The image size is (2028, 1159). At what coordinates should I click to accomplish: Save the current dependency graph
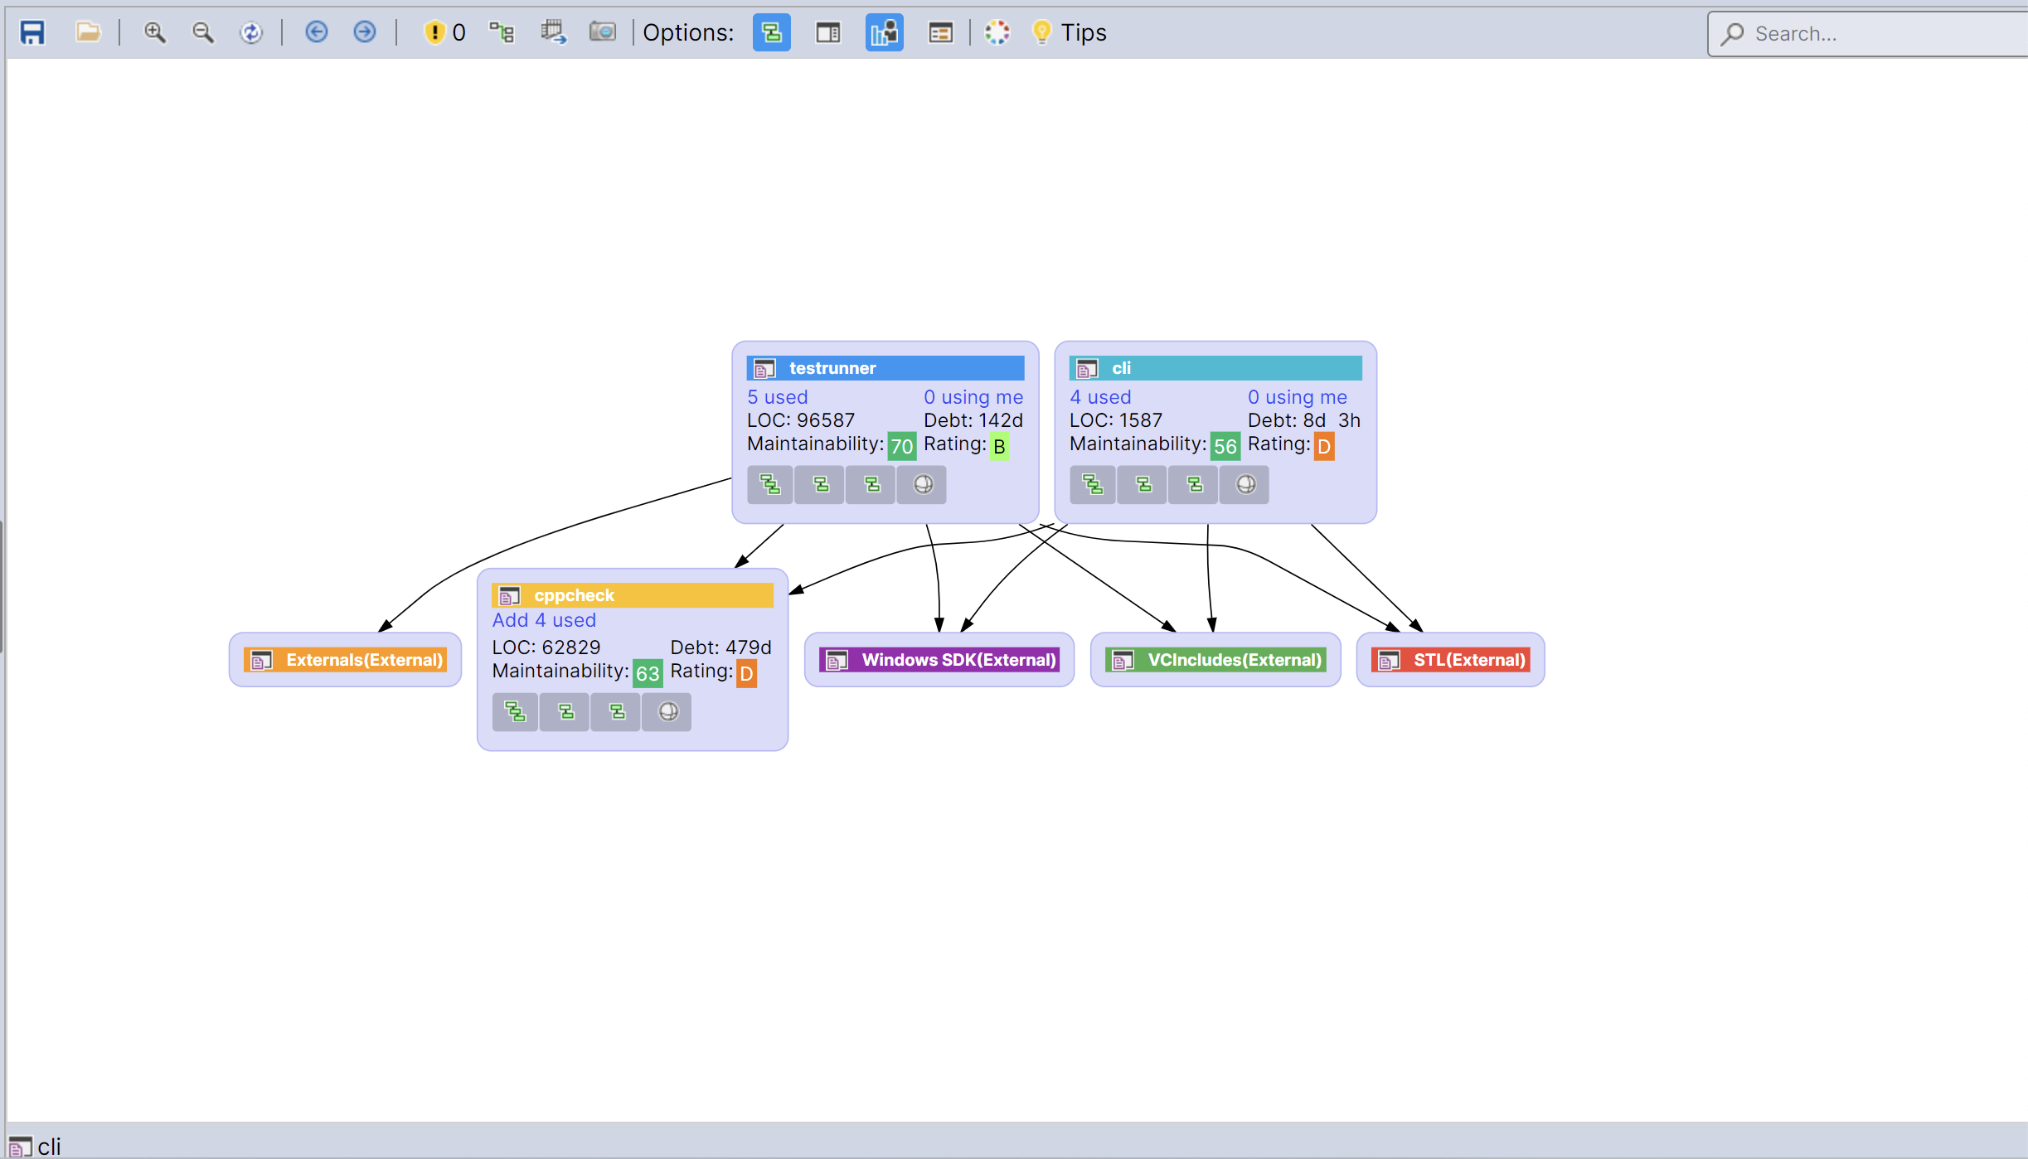(32, 32)
